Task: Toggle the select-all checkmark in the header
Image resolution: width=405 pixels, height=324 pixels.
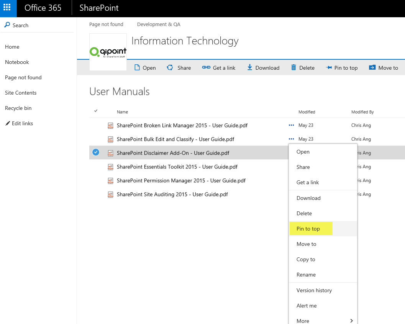Action: [x=96, y=111]
